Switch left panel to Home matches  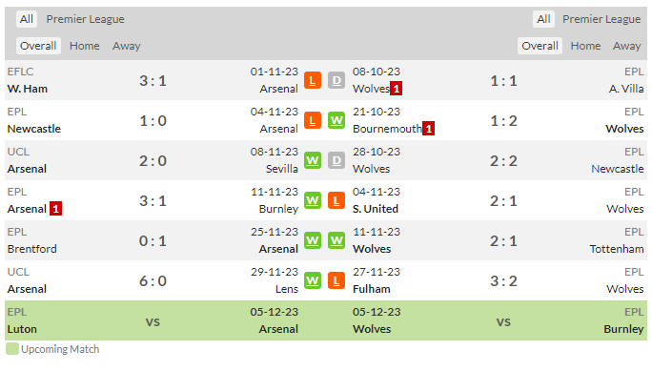(85, 46)
